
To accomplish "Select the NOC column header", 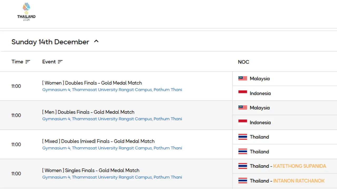I will 243,62.
